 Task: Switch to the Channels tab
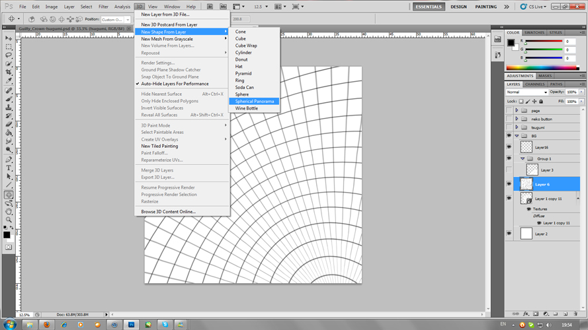coord(534,84)
